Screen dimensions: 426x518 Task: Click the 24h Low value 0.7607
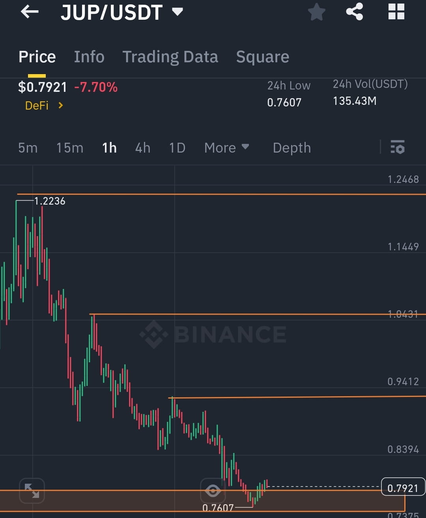(284, 102)
